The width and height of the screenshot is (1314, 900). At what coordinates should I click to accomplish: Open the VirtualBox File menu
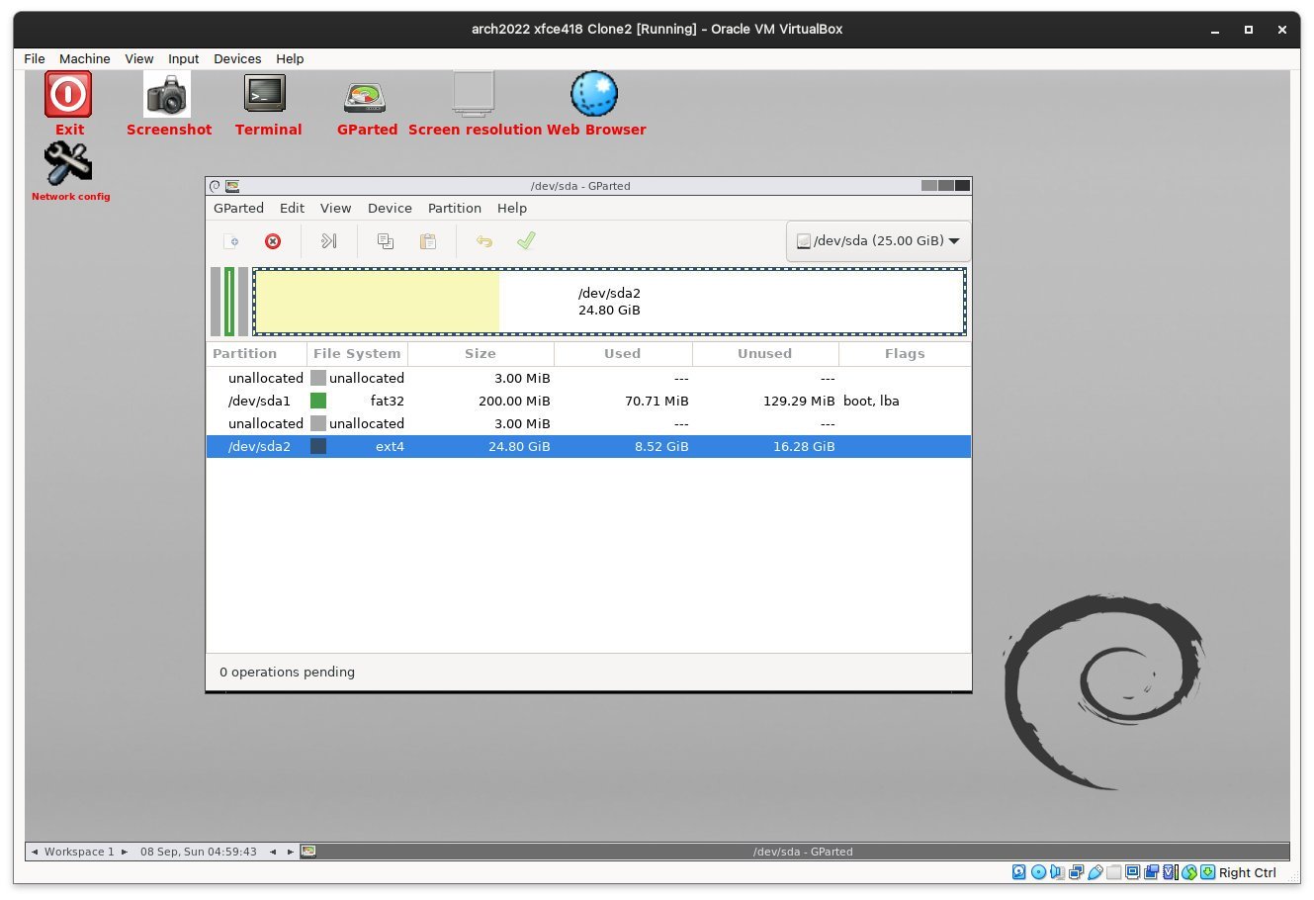(35, 58)
